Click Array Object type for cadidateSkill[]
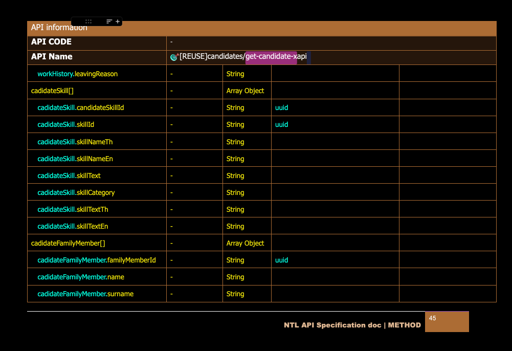 click(245, 91)
